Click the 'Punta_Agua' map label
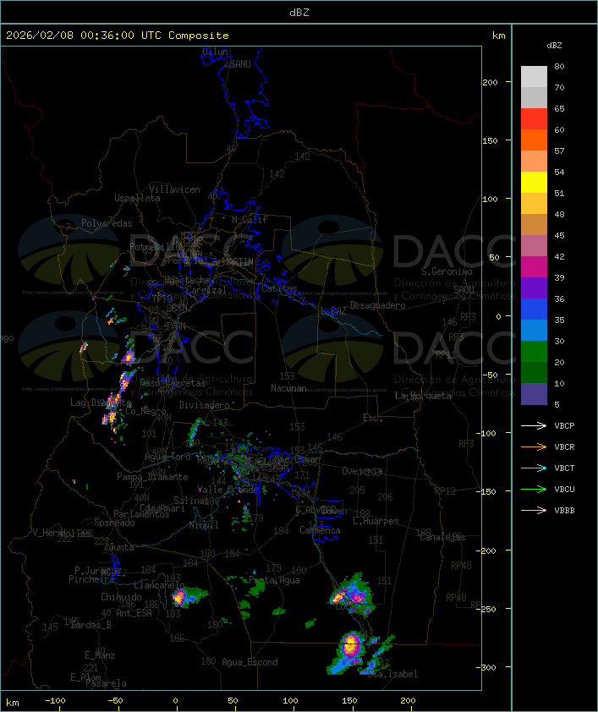 pyautogui.click(x=274, y=580)
